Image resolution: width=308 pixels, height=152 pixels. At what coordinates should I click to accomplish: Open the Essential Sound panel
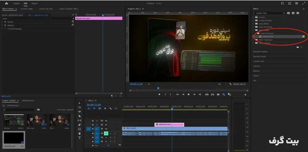259,57
